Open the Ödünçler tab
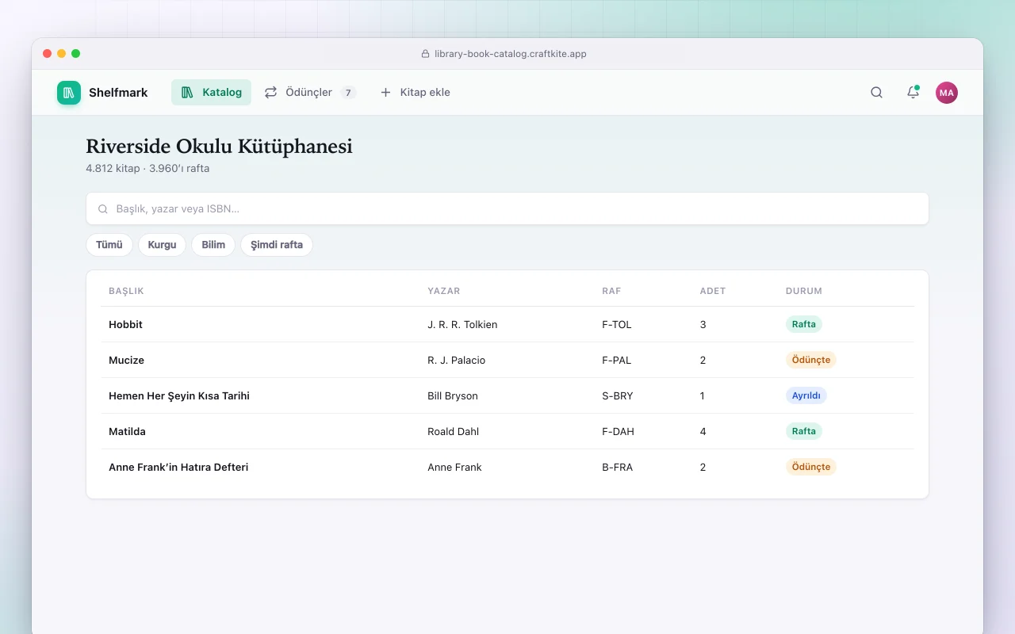Screen dimensions: 1015x634 tap(310, 93)
